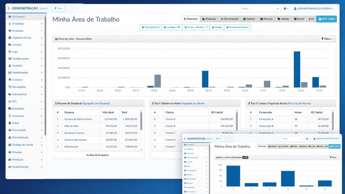Click the Fiscal document icon

10,123
